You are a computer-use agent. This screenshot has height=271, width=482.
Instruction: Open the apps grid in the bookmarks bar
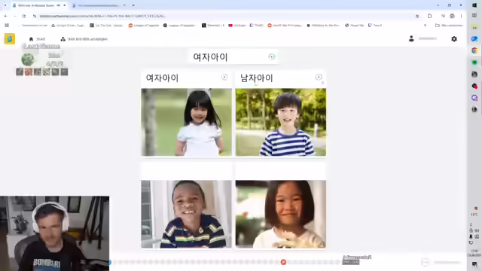(7, 25)
